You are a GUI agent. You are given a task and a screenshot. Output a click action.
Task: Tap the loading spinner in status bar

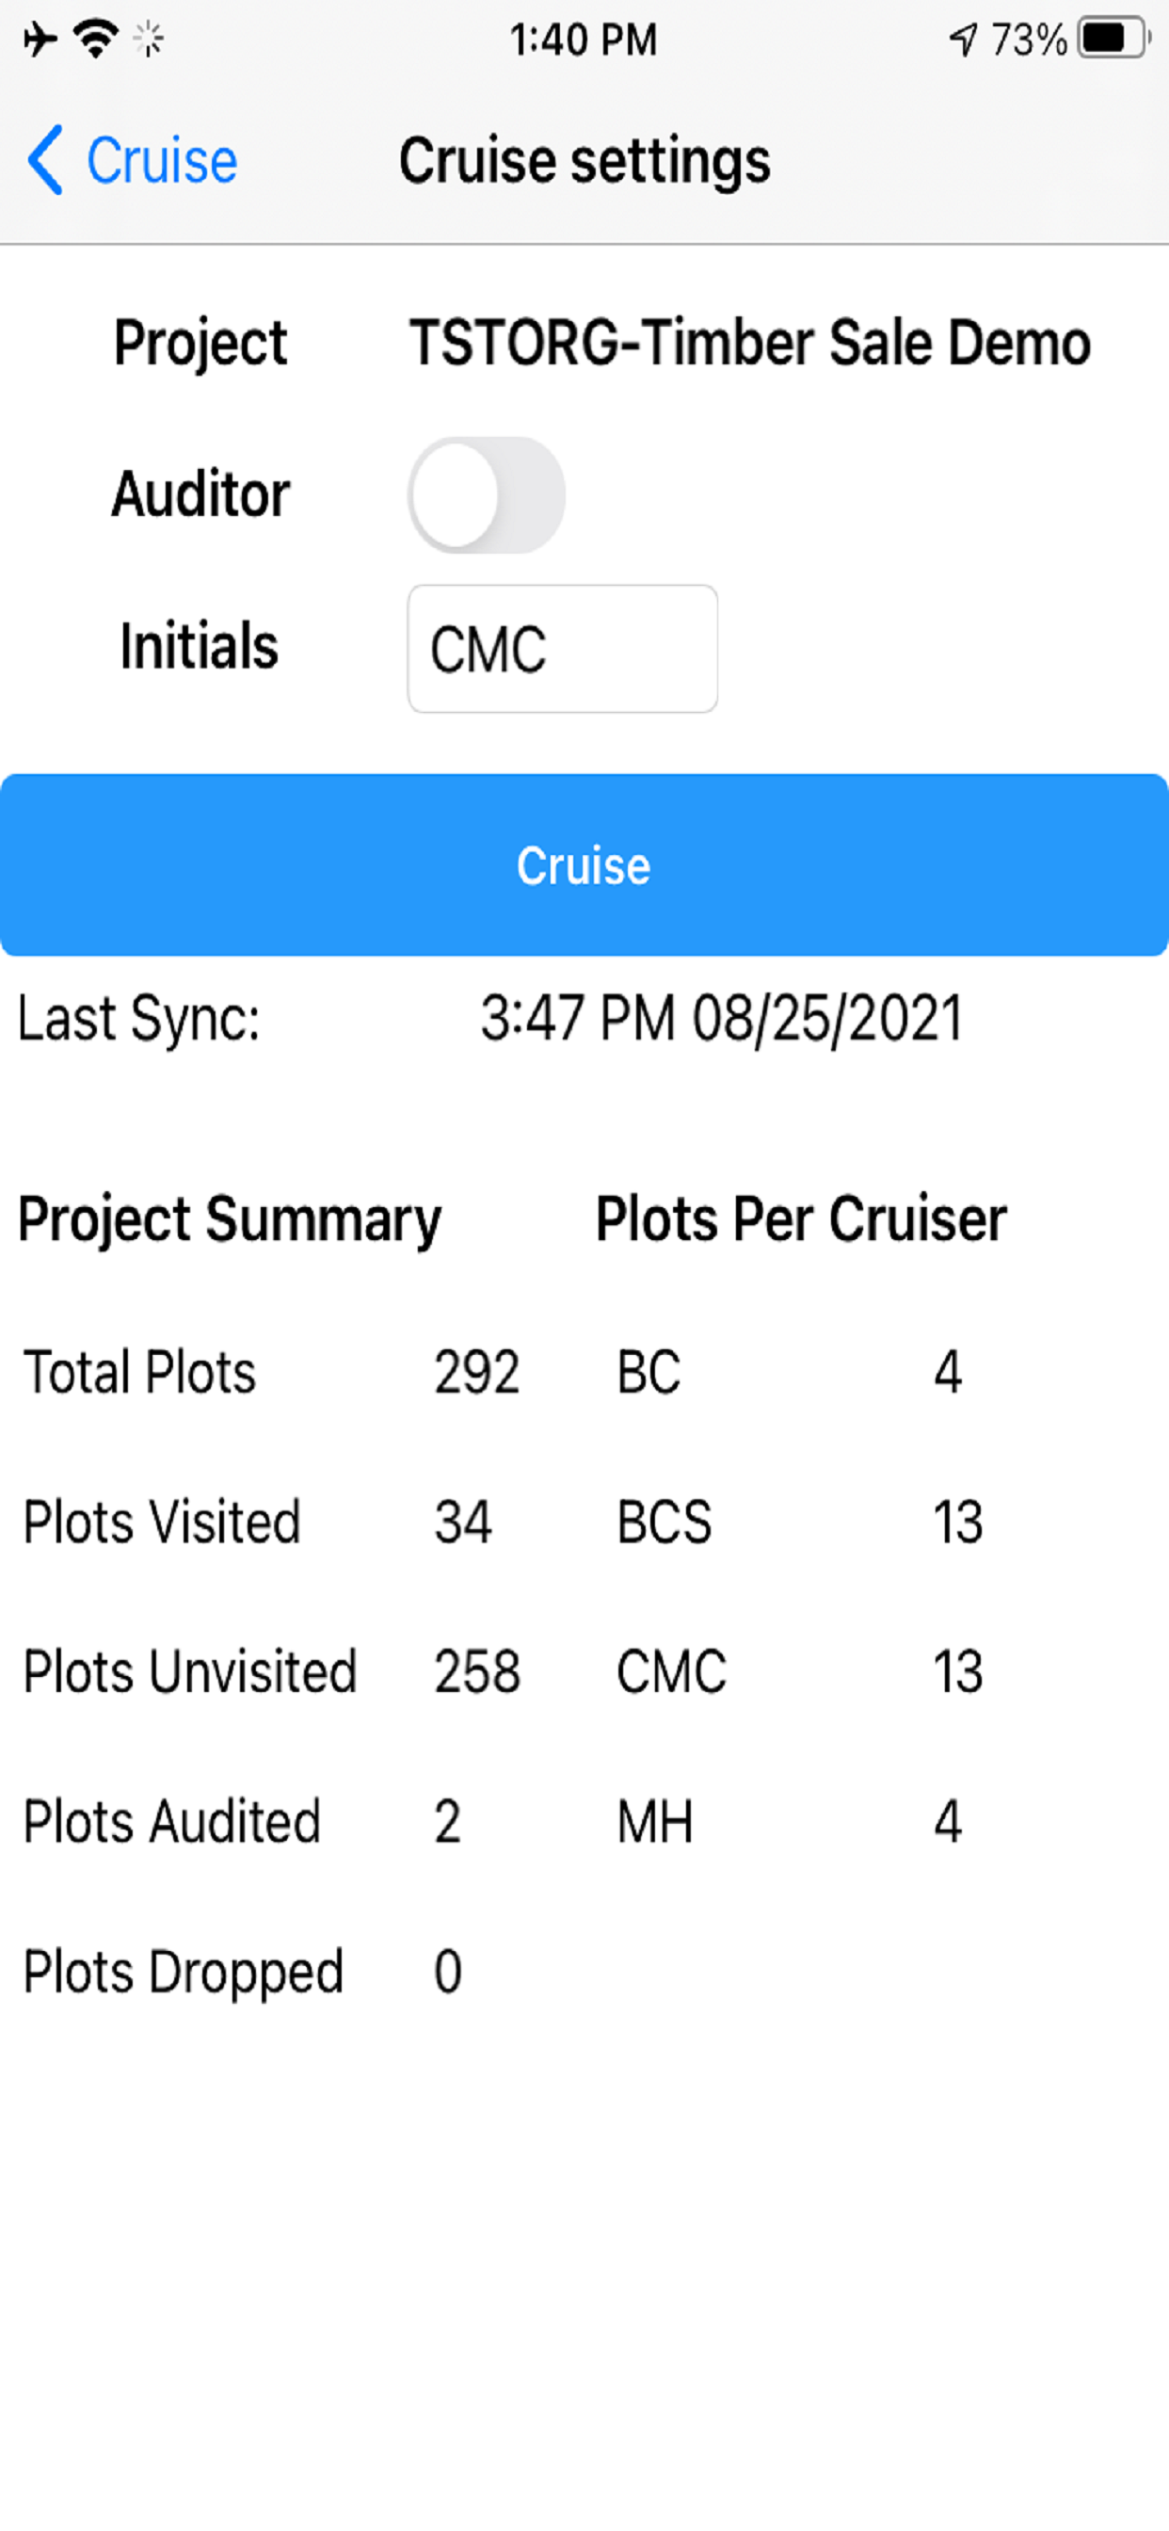pyautogui.click(x=150, y=40)
